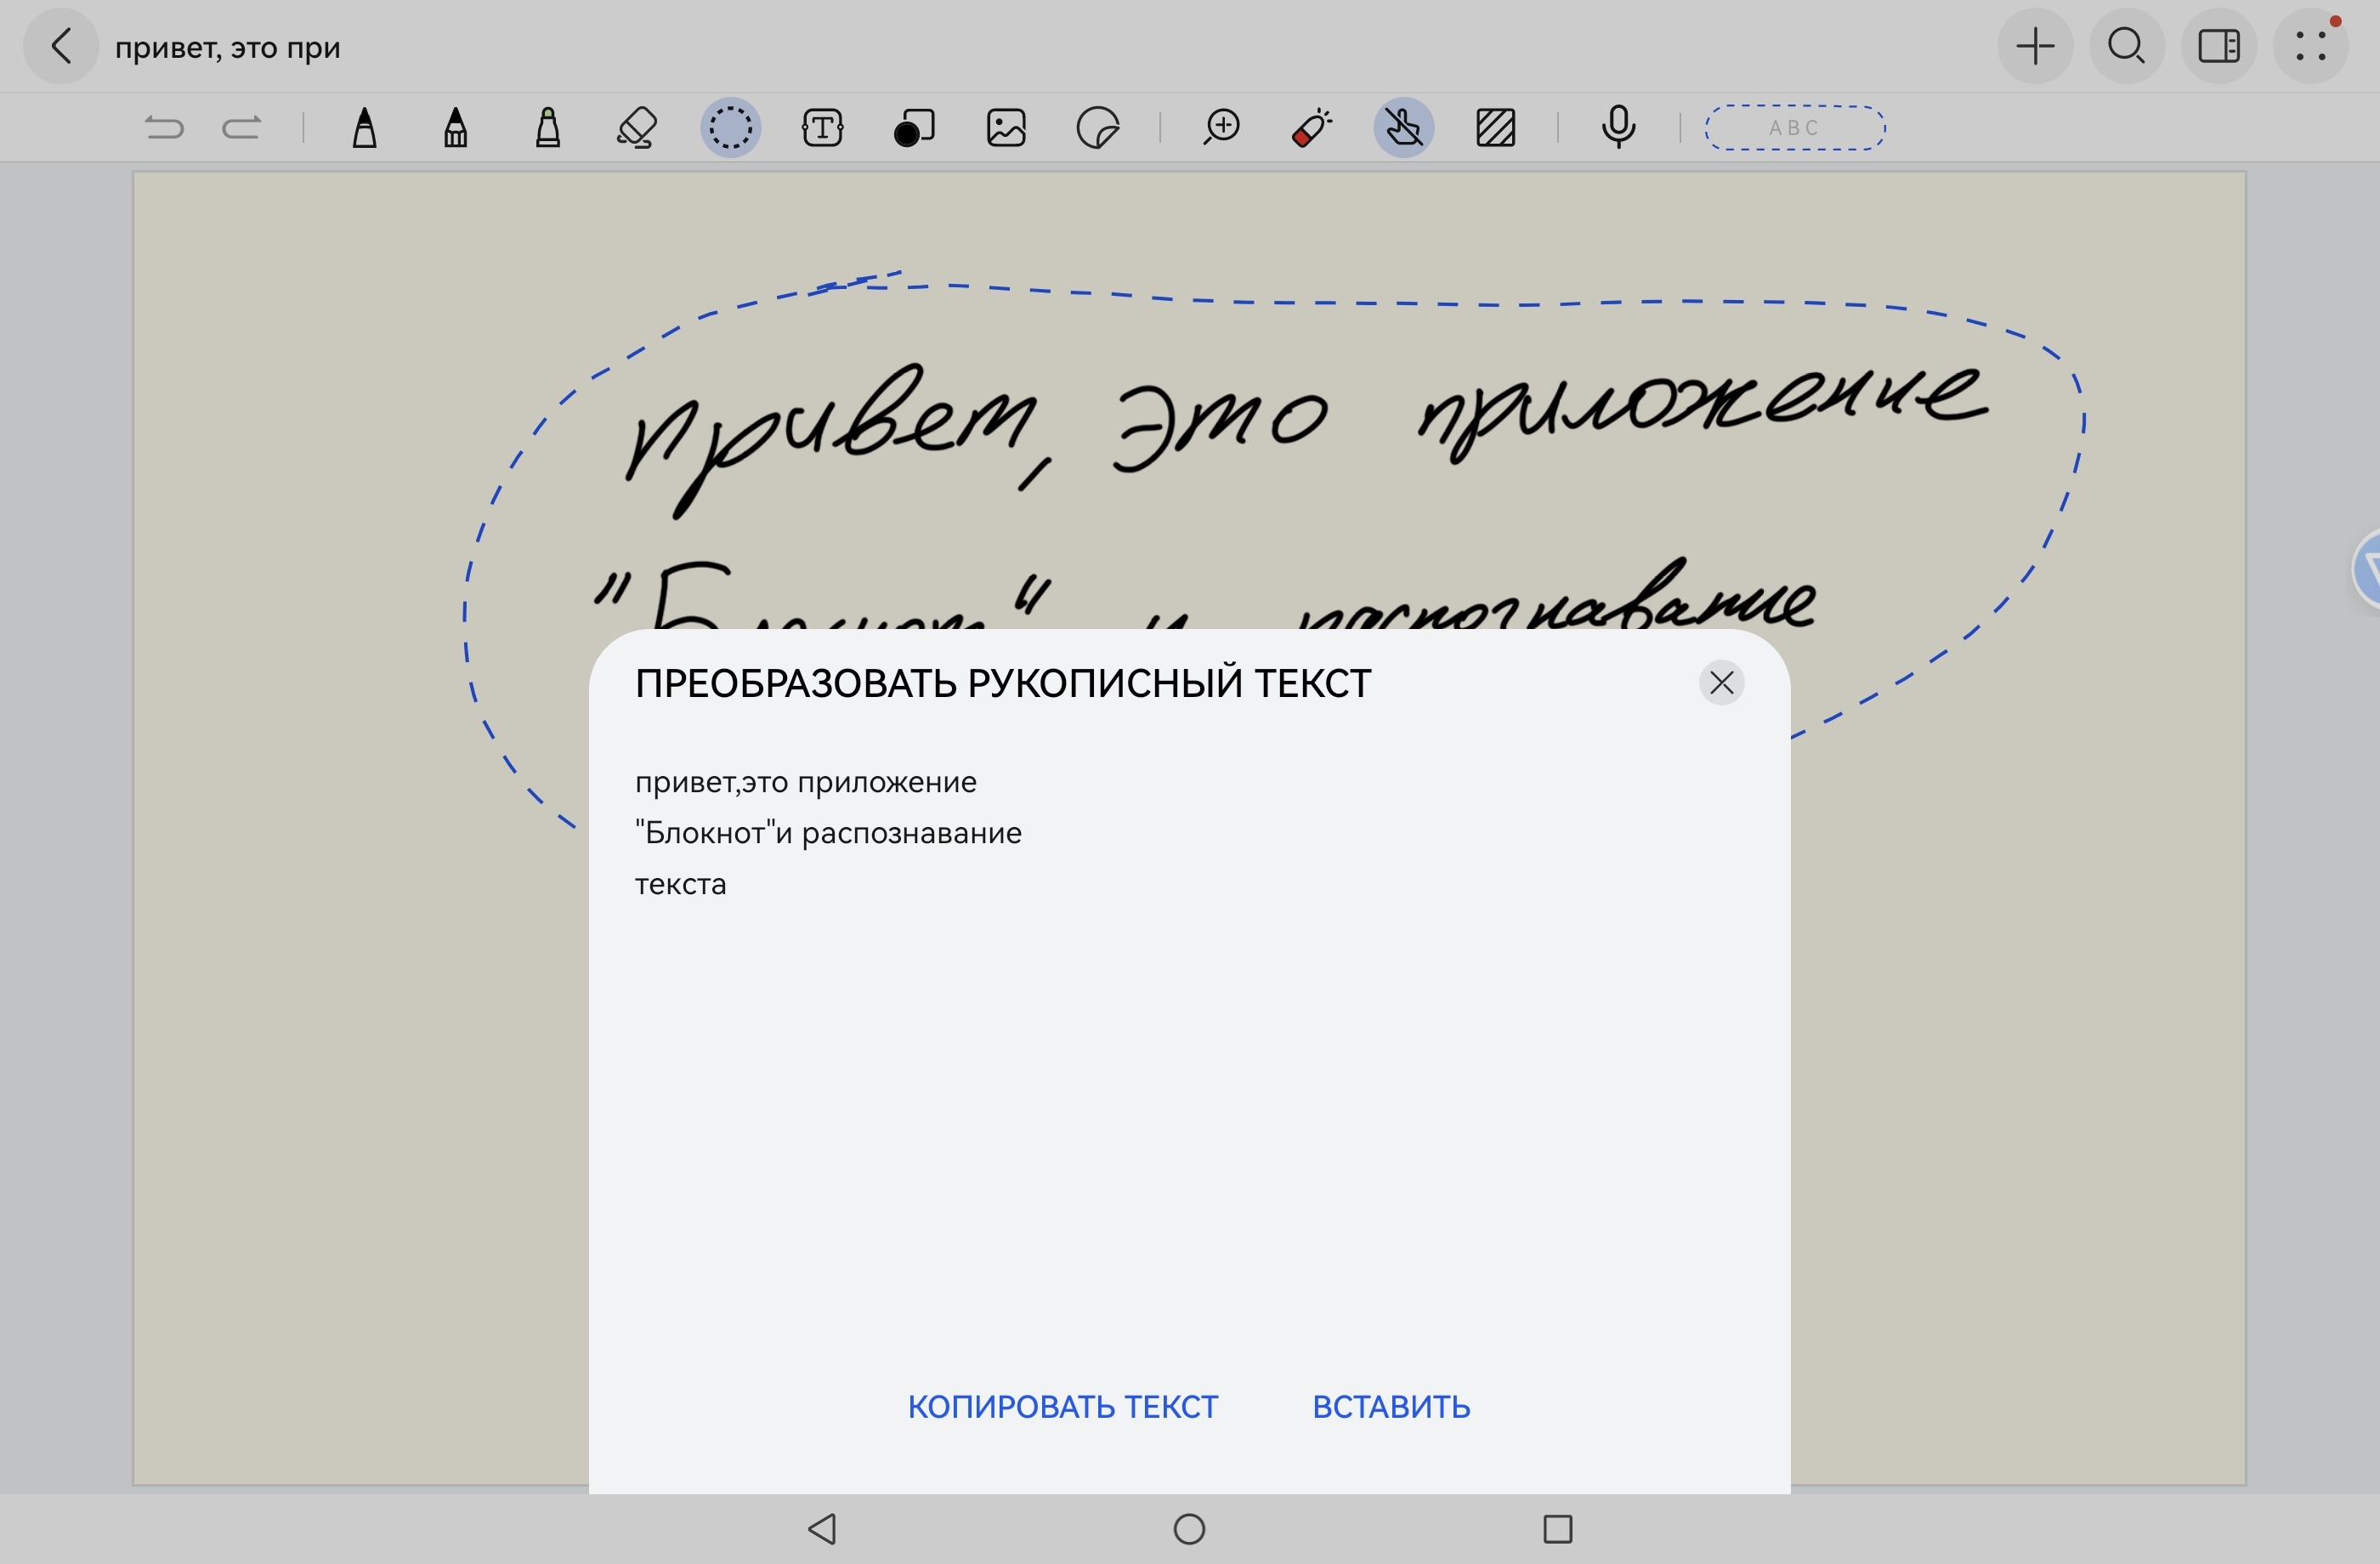Select the eraser tool

pos(637,128)
